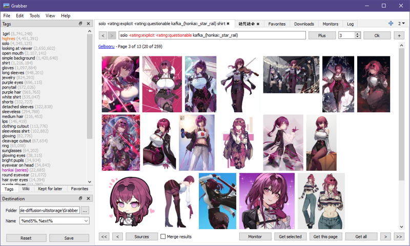The width and height of the screenshot is (410, 246).
Task: Click the search tags input field
Action: click(212, 35)
